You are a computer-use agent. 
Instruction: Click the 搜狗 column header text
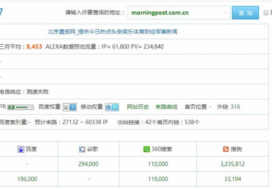(x=236, y=149)
